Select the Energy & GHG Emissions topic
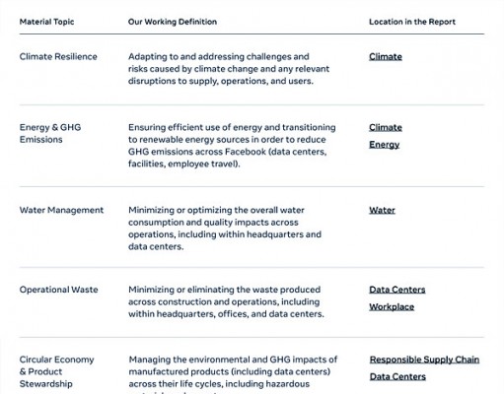Image resolution: width=504 pixels, height=394 pixels. 50,133
